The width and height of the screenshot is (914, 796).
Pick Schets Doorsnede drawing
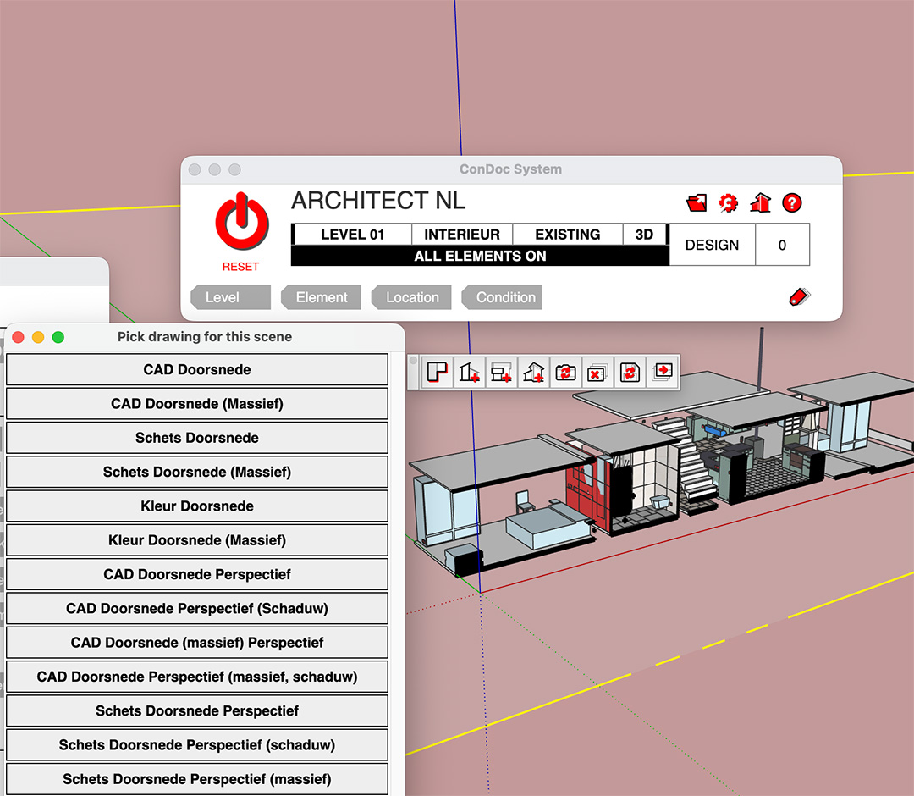(197, 438)
